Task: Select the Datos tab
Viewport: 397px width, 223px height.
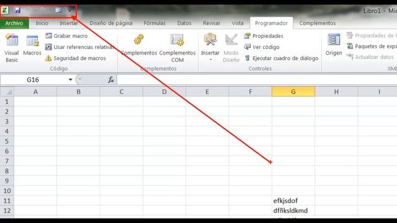Action: 184,24
